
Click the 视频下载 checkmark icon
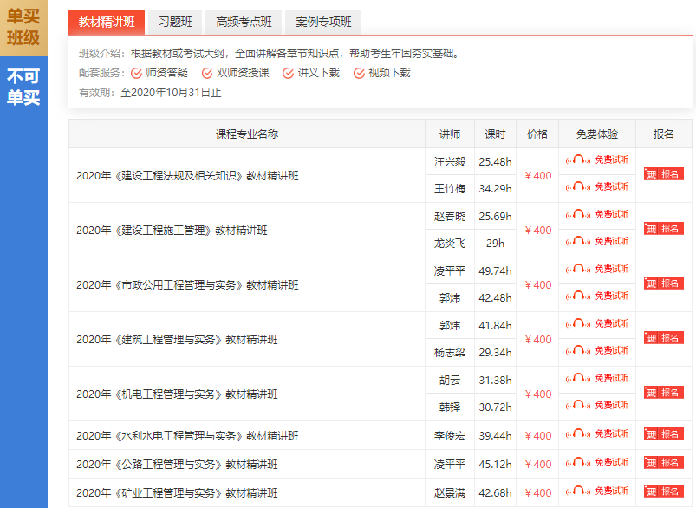coord(359,73)
